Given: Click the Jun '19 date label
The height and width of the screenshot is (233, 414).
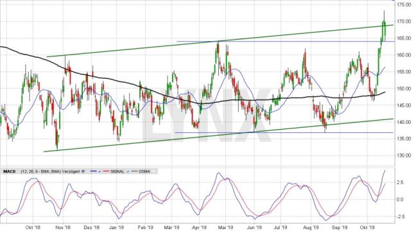Looking at the screenshot, I should (255, 227).
